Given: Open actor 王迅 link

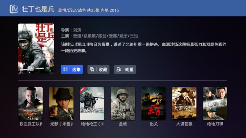Looking at the screenshot, I should 134,36.
